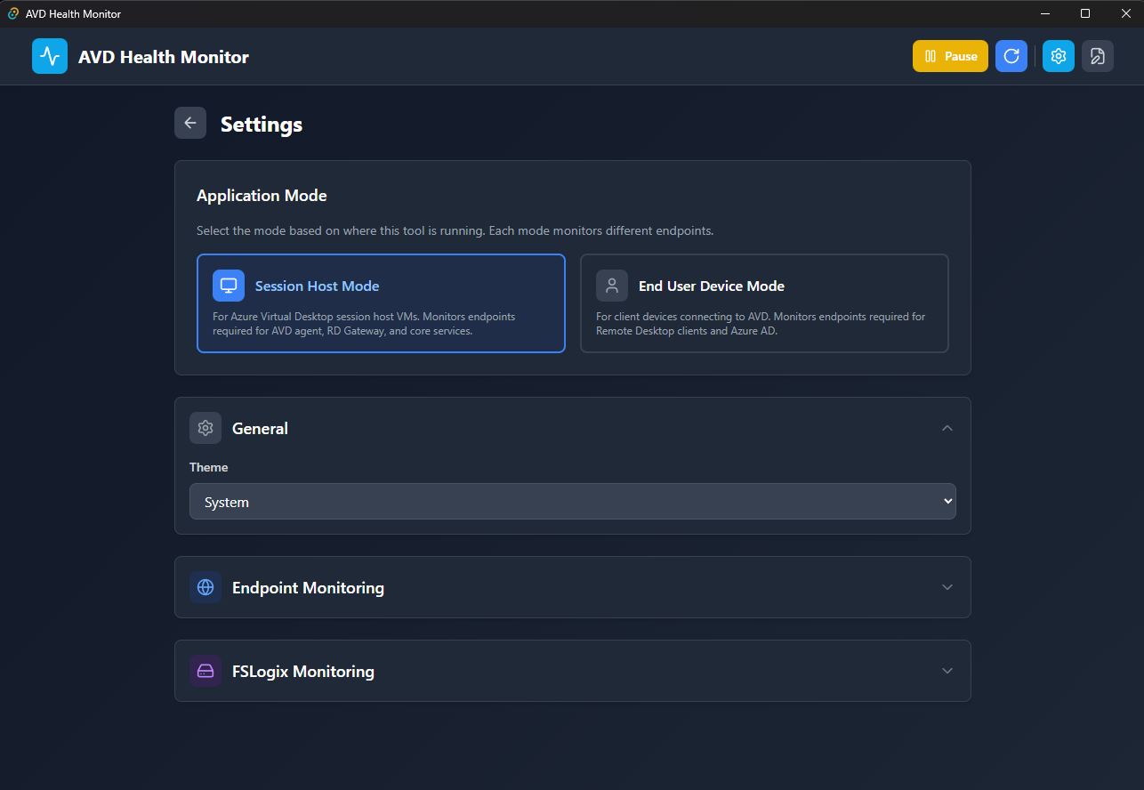The image size is (1144, 790).
Task: Open the Theme dropdown set to System
Action: [572, 501]
